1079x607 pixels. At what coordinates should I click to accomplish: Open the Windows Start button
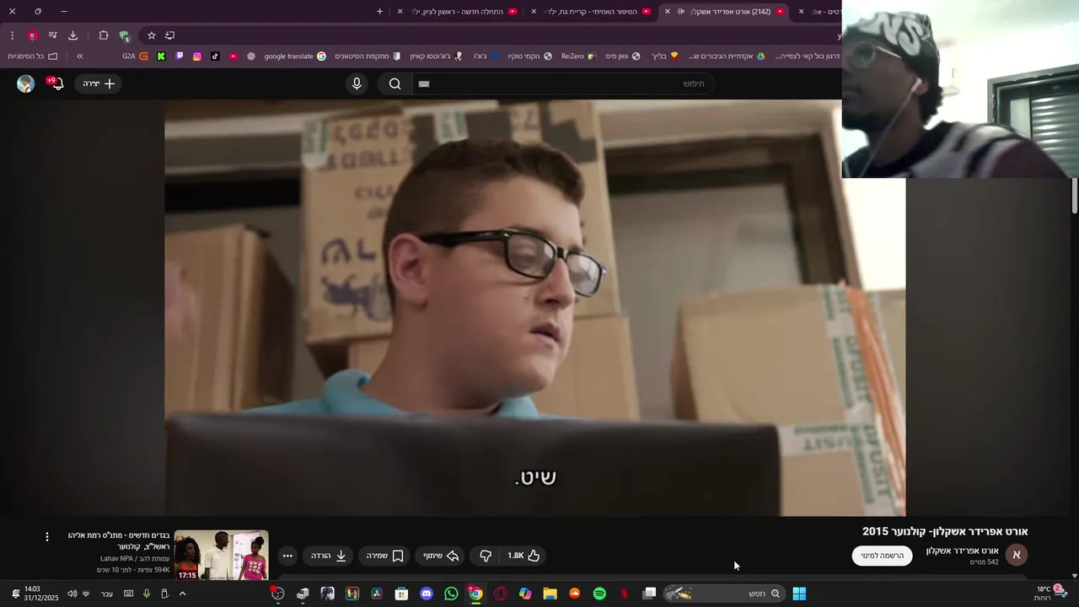[799, 594]
